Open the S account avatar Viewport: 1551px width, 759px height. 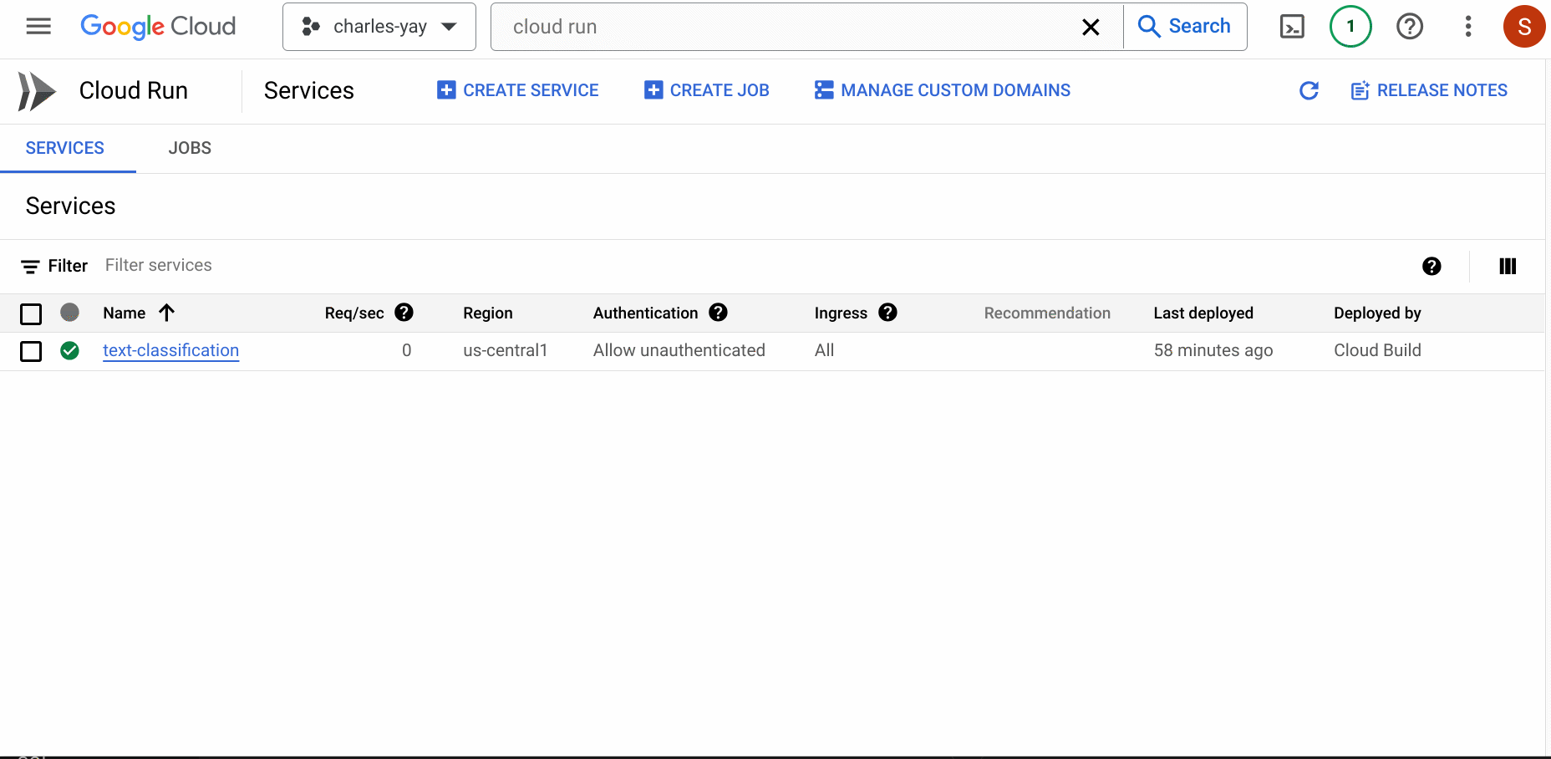point(1524,27)
